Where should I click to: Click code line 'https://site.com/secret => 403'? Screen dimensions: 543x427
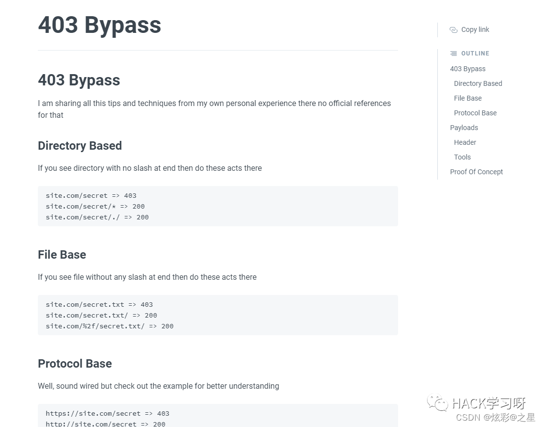coord(107,414)
